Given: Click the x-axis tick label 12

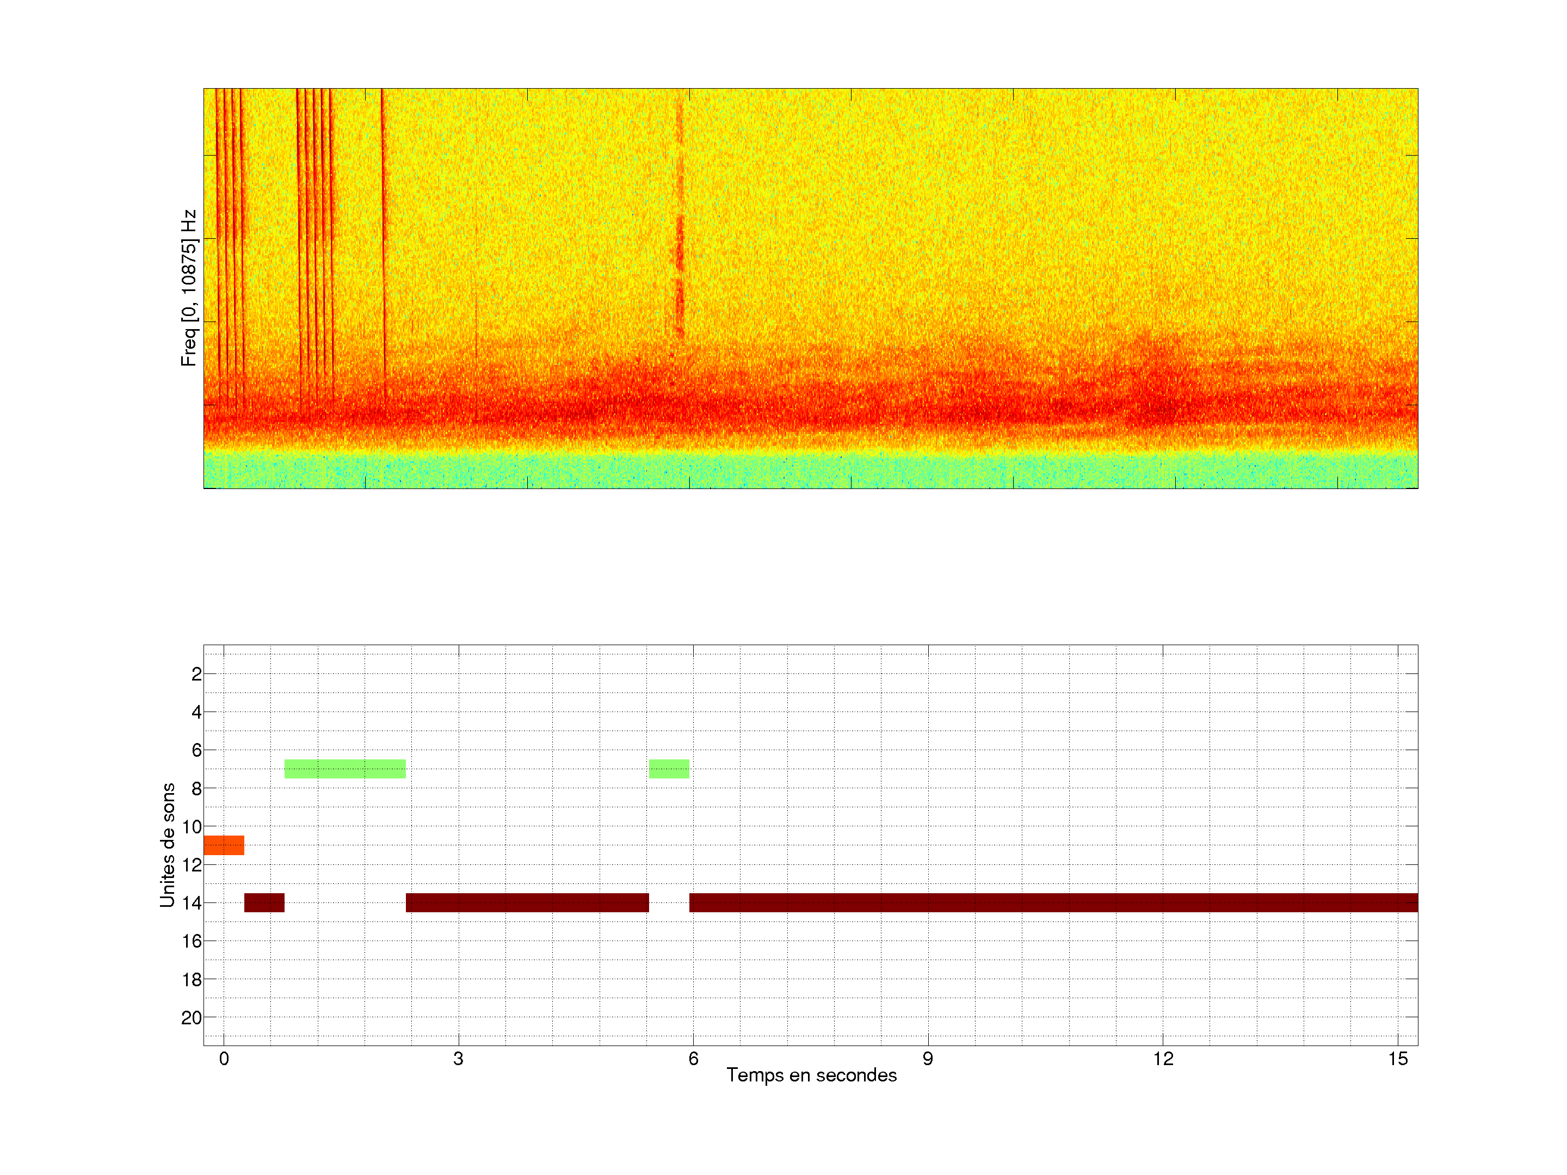Looking at the screenshot, I should (1163, 1059).
